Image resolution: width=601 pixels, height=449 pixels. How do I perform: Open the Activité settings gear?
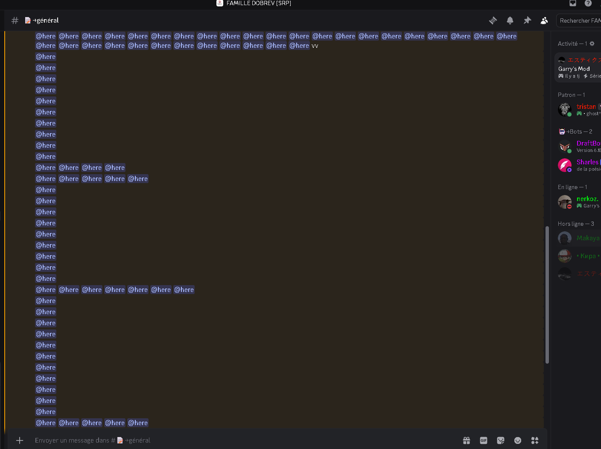coord(592,44)
